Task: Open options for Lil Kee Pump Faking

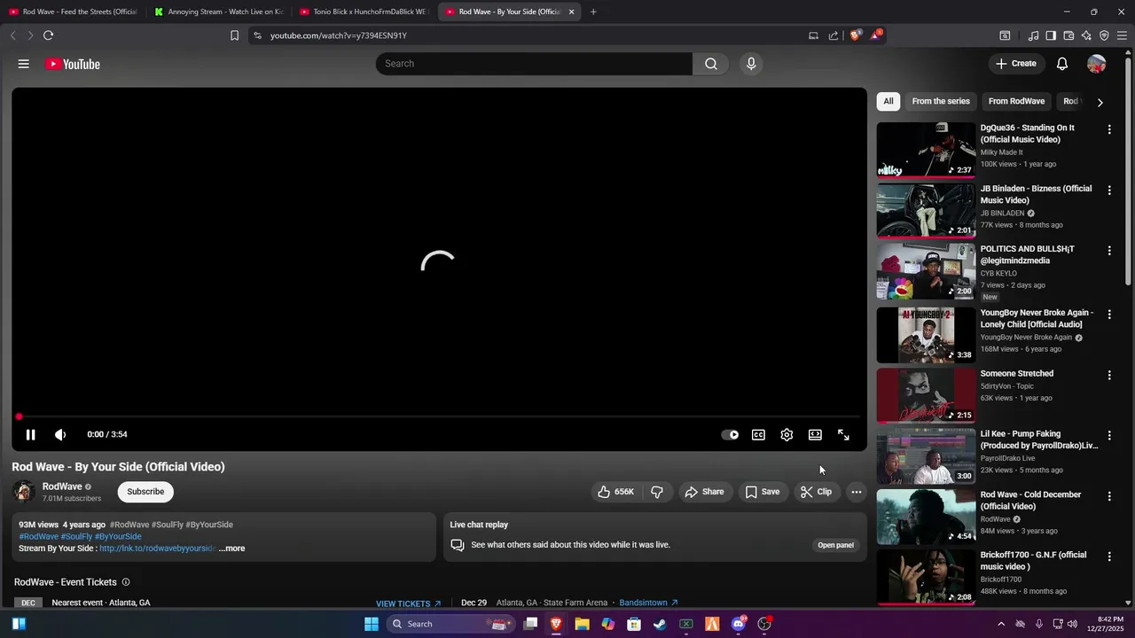Action: point(1109,436)
